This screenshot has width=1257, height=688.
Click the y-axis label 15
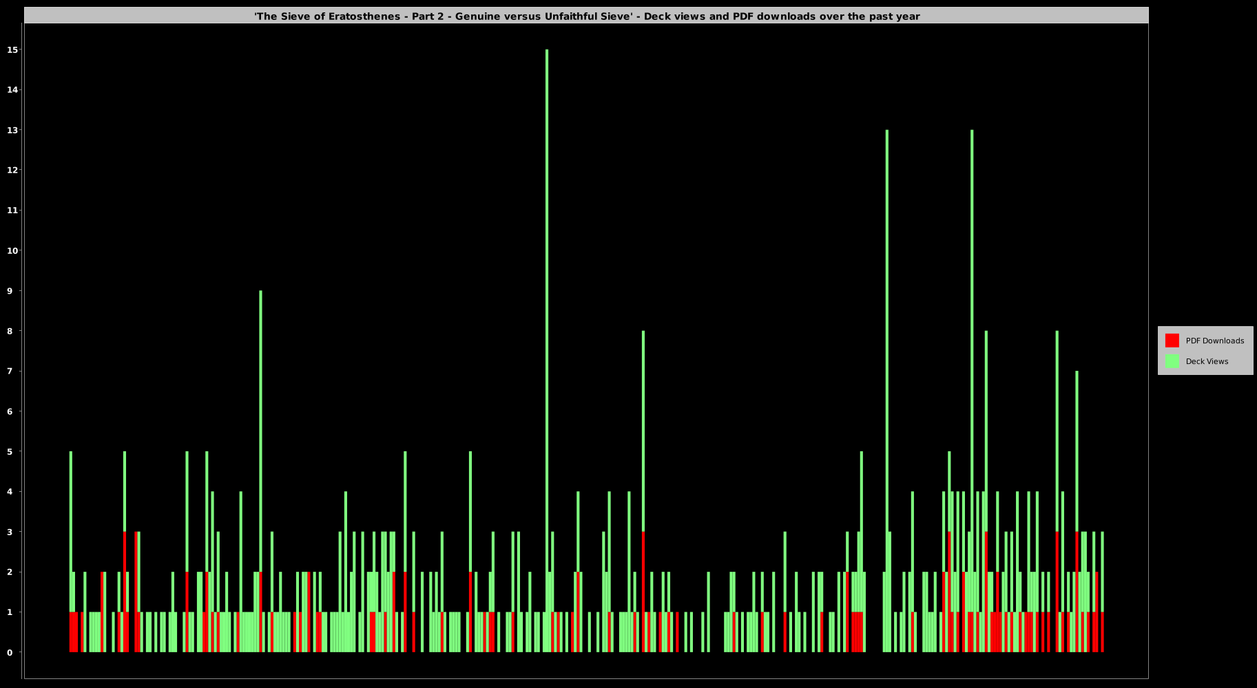pyautogui.click(x=13, y=50)
